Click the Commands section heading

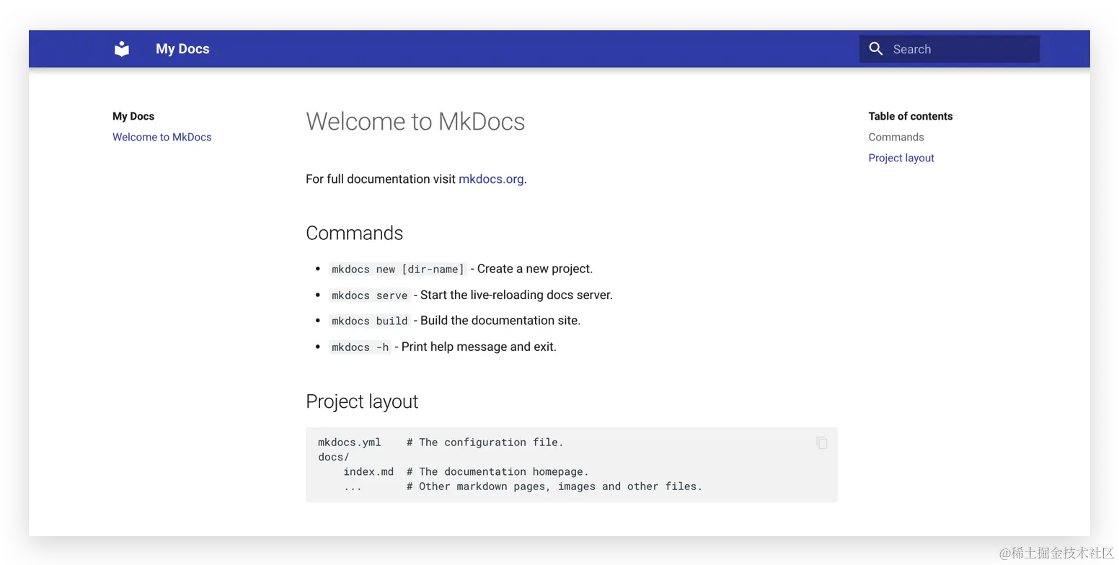pos(354,233)
